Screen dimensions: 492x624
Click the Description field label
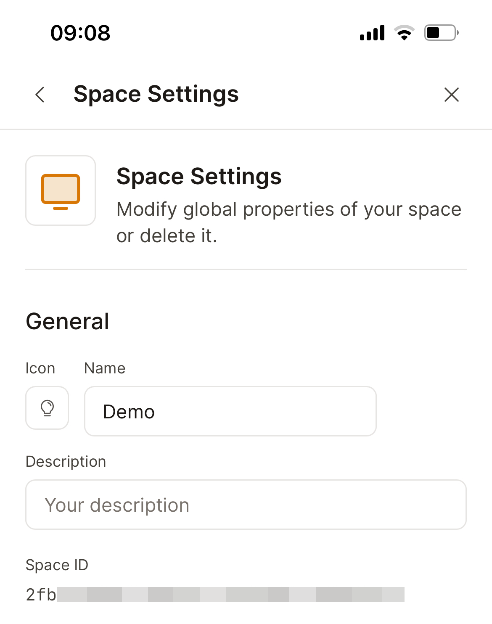click(66, 462)
